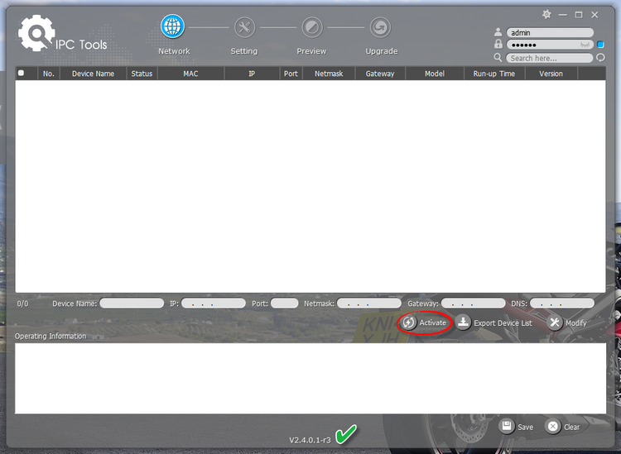Click Export Device List
Viewport: 621px width, 454px height.
(x=493, y=323)
